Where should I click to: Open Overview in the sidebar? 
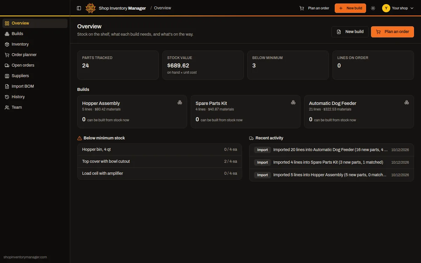pos(35,23)
